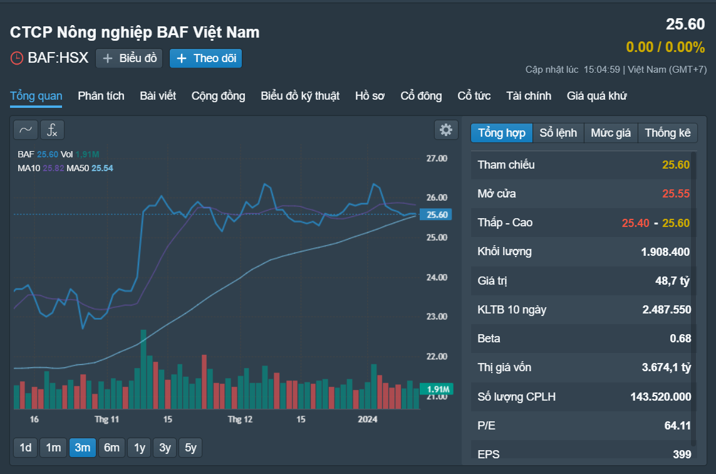Click the Khối lượng value 1.908.400
The width and height of the screenshot is (716, 474).
click(665, 252)
